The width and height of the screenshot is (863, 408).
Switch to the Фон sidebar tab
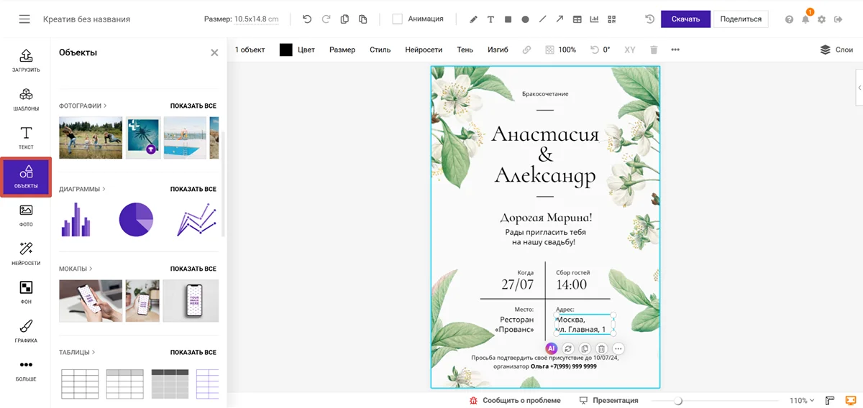tap(26, 292)
